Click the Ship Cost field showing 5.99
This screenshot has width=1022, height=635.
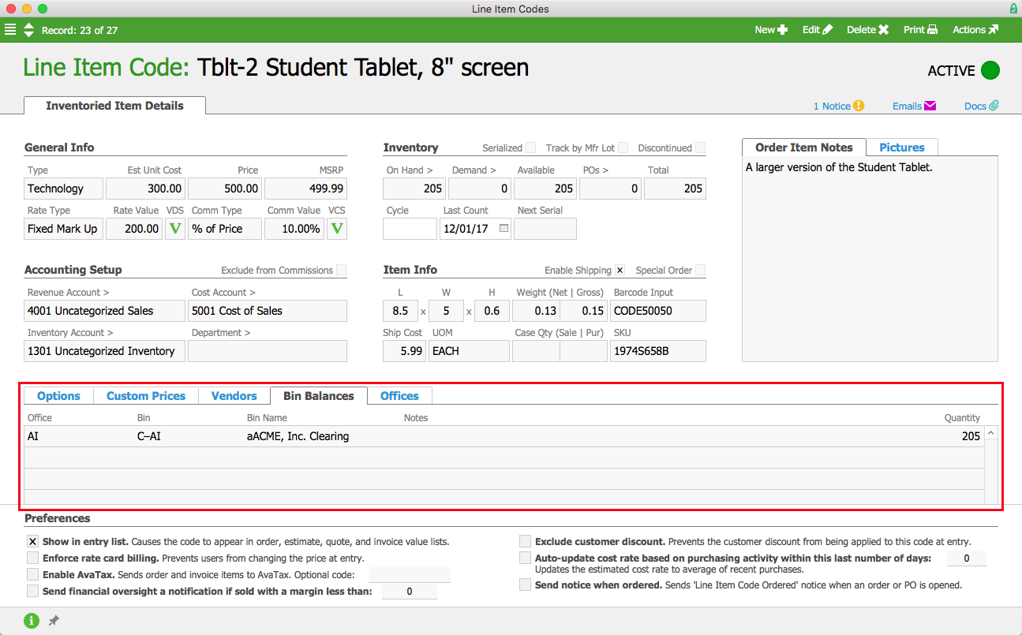point(404,351)
